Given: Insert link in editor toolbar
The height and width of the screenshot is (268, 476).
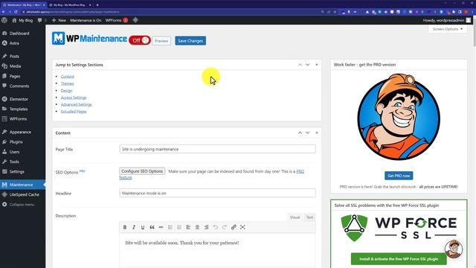Looking at the screenshot, I should tap(234, 227).
